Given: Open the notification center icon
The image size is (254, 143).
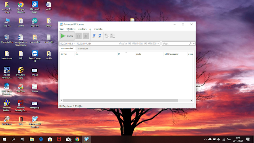Looking at the screenshot, I should (248, 139).
